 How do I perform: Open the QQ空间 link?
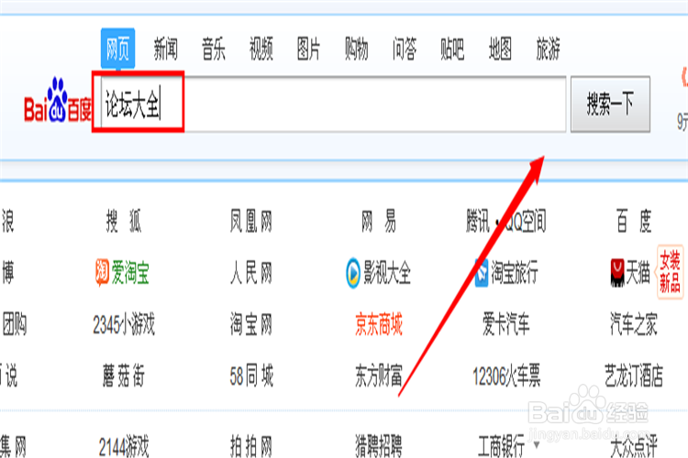525,221
